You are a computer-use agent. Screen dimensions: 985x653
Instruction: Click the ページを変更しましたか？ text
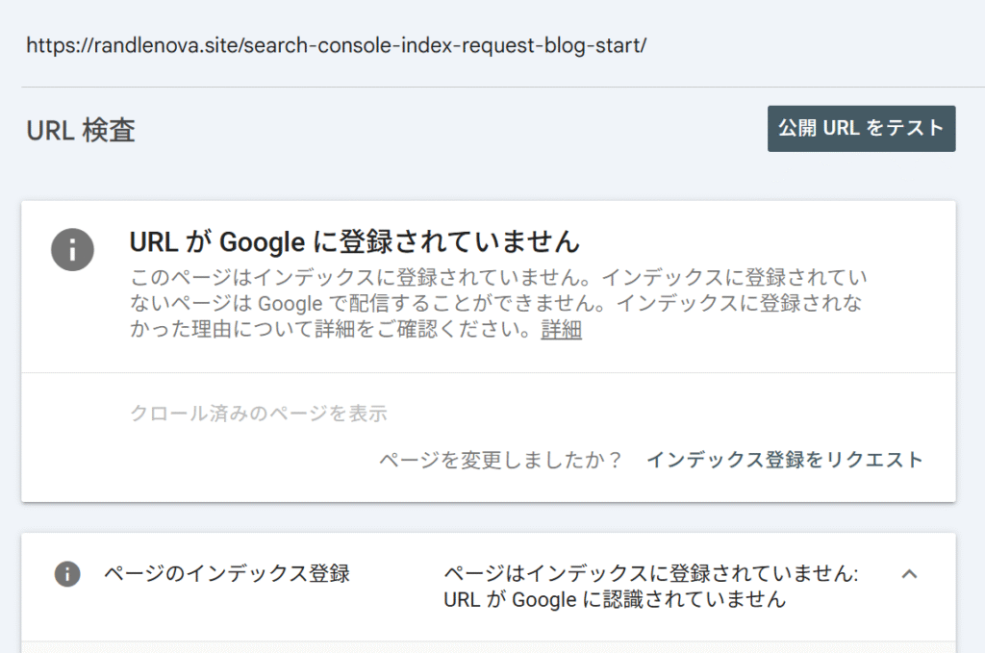click(500, 460)
